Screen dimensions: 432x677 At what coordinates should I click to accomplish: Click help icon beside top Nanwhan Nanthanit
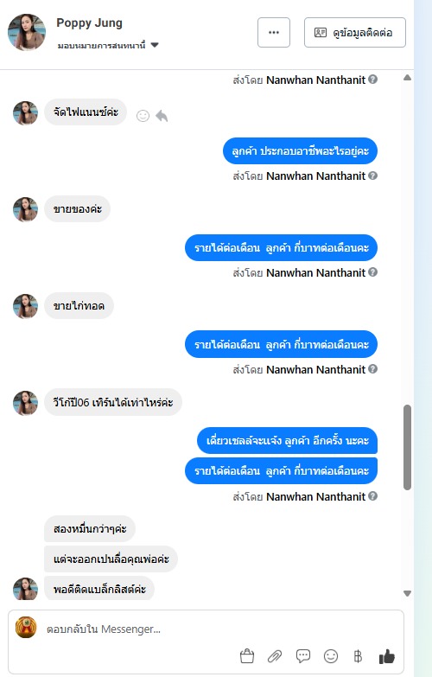click(x=373, y=80)
